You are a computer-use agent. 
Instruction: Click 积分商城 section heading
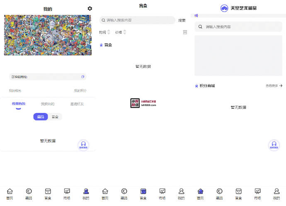tap(207, 86)
